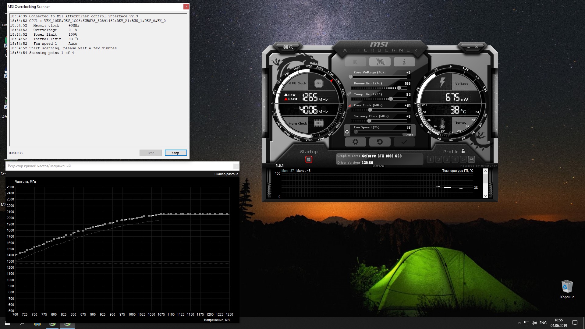
Task: Expand the DETACH monitor panel
Action: tap(378, 166)
